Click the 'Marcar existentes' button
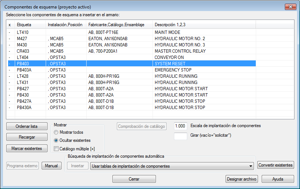 [27, 148]
